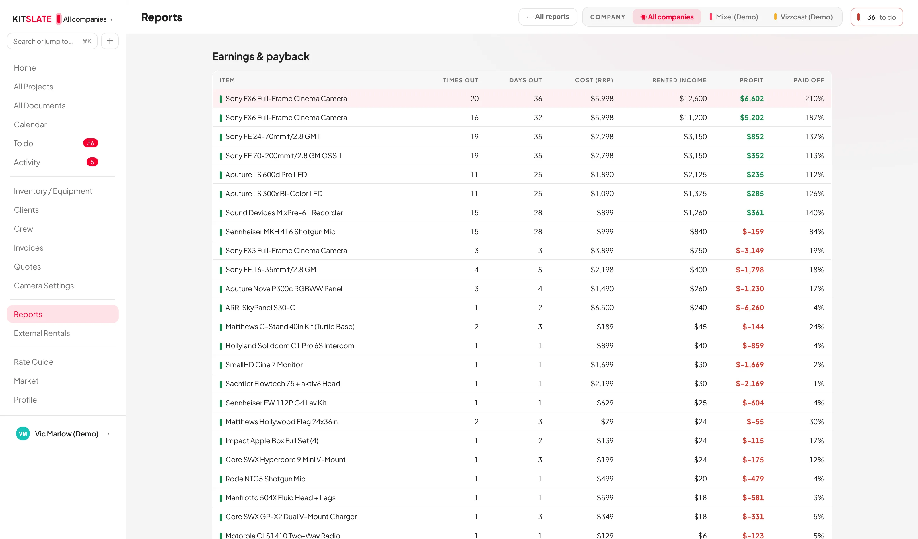Click Sony FE 24-70mm f/2.8 GM II row
Viewport: 918px width, 539px height.
[x=522, y=136]
